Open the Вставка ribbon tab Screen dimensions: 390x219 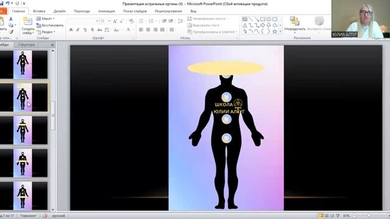point(39,11)
